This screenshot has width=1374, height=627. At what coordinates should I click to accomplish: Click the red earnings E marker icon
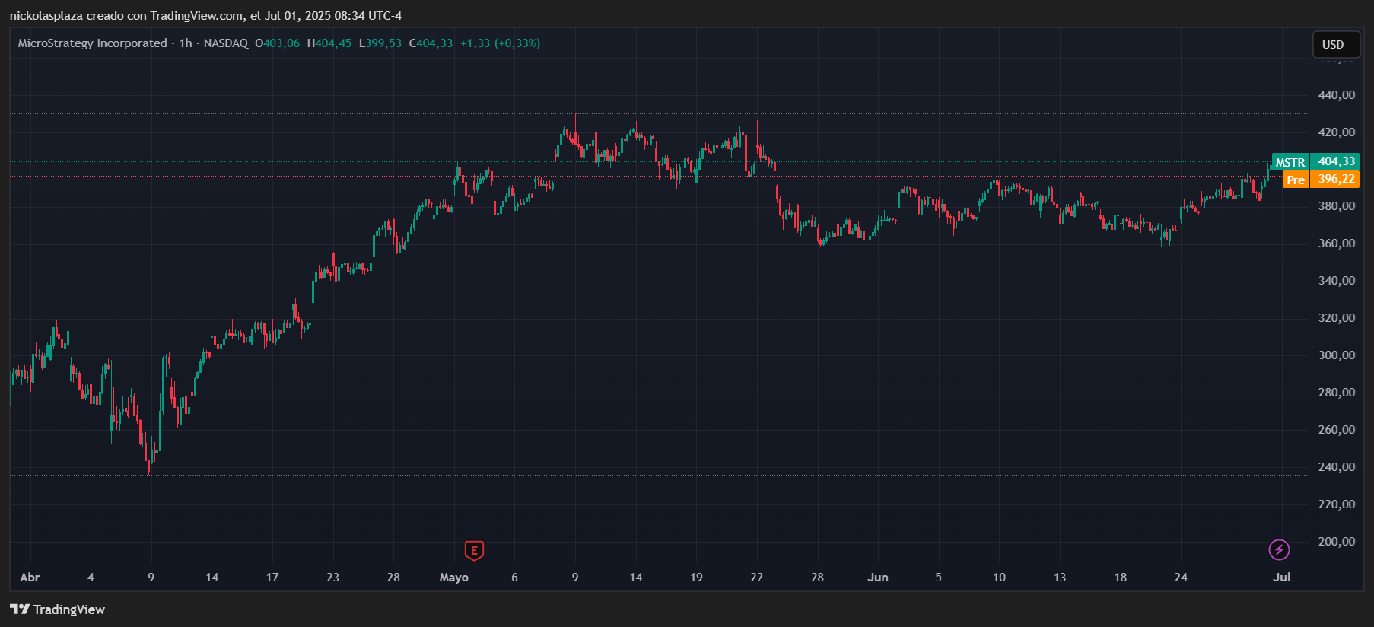[x=474, y=550]
